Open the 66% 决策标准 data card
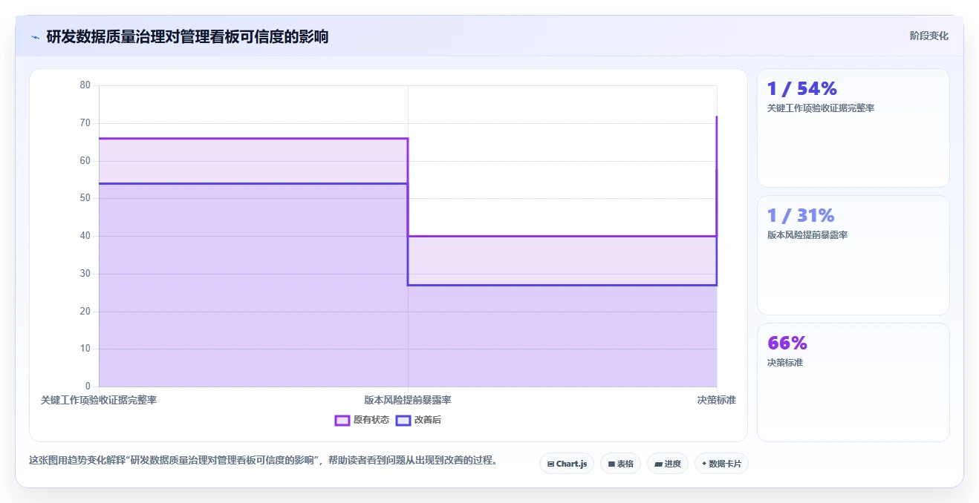The image size is (979, 503). pyautogui.click(x=853, y=382)
